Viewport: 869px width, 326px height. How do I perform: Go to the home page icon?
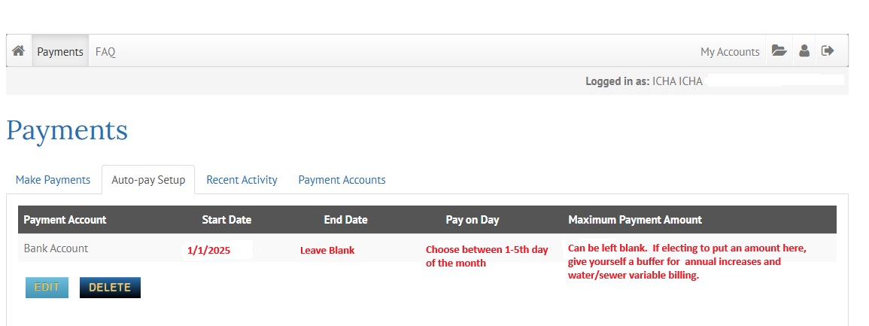(x=19, y=51)
